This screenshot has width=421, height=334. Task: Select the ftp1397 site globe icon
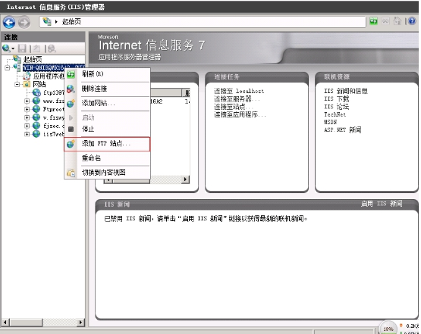[x=36, y=92]
